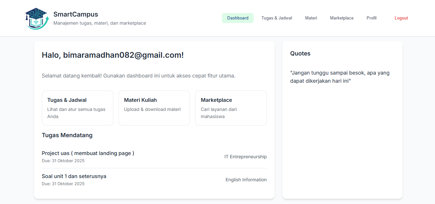Viewport: 435px width, 204px height.
Task: Click the red Logout link
Action: (x=401, y=18)
